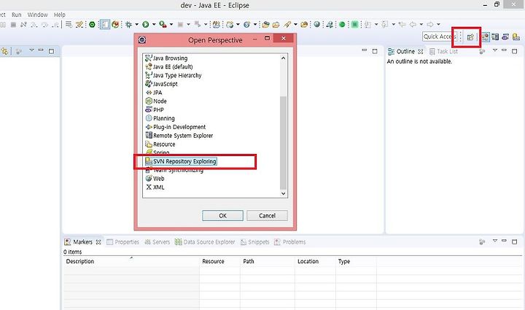Click the solid green circle toolbar icon
The width and height of the screenshot is (525, 310).
(342, 25)
